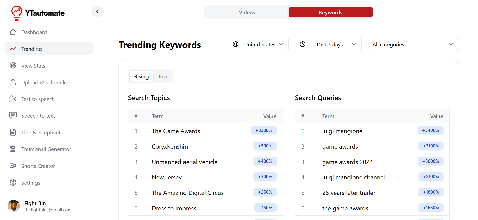The height and width of the screenshot is (220, 478).
Task: Select the Keywords tab
Action: 330,12
